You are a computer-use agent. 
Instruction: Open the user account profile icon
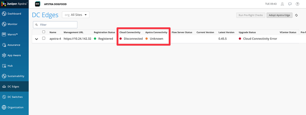pyautogui.click(x=282, y=4)
